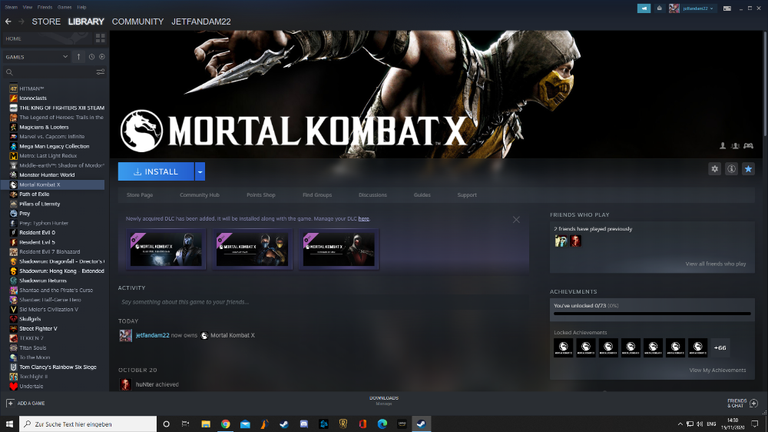Open the Steam announcements megaphone icon

pos(644,8)
